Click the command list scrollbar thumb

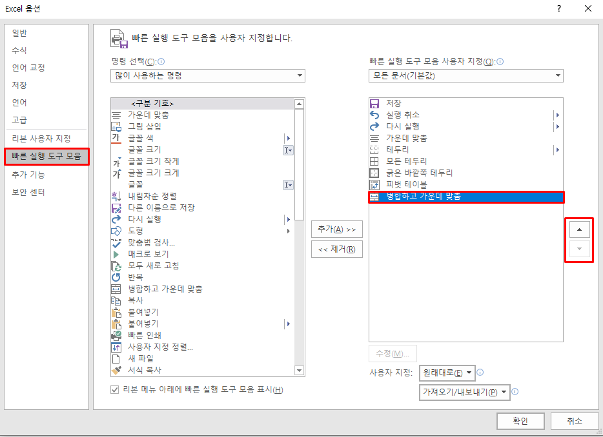coord(299,165)
